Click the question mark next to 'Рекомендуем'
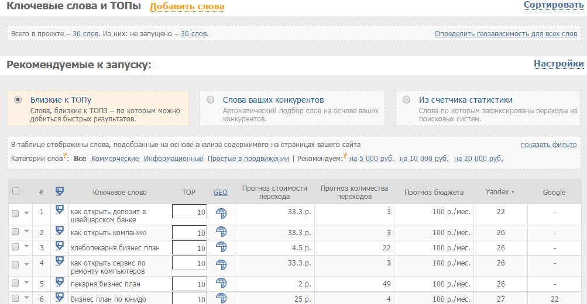Image resolution: width=587 pixels, height=304 pixels. pos(345,156)
